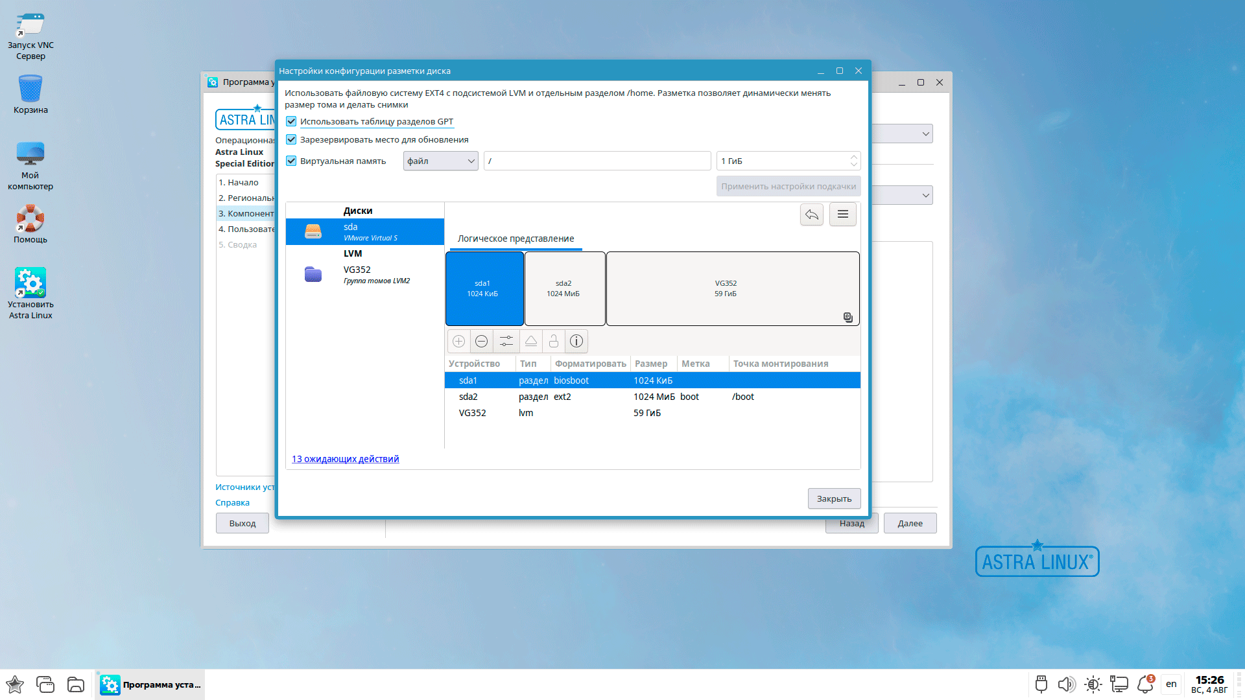Open the hamburger menu button
Viewport: 1245px width, 700px height.
coord(842,215)
